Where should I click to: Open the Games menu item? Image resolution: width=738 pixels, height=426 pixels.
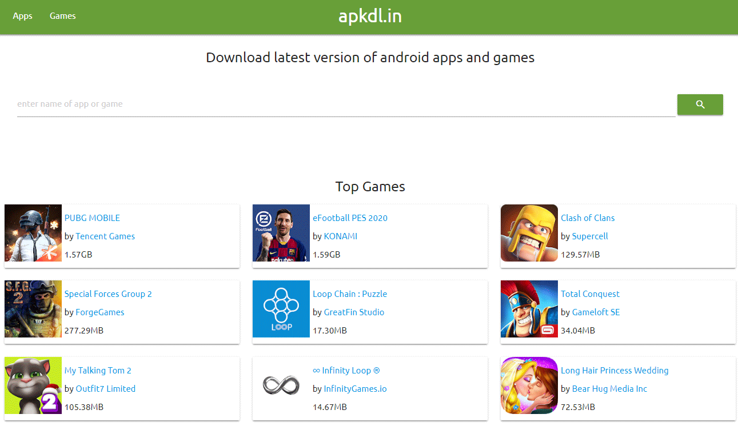tap(63, 16)
